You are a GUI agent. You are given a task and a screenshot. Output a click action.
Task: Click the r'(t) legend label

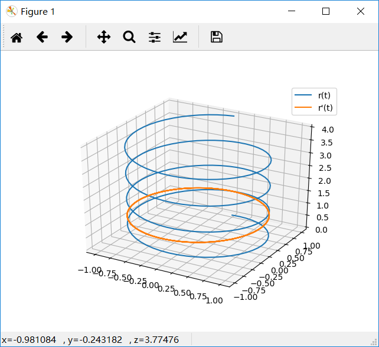[x=325, y=107]
